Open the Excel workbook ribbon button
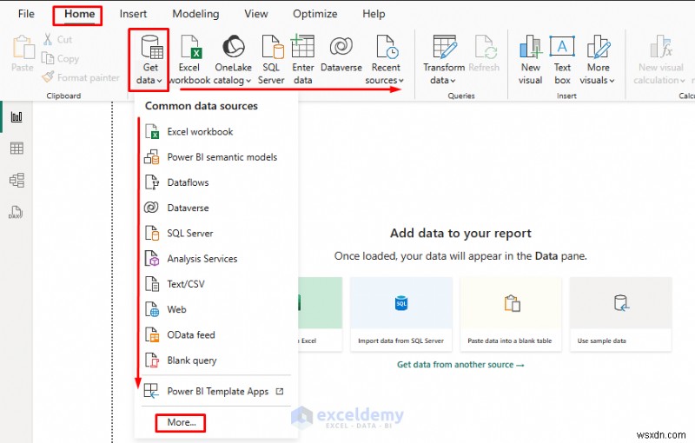The width and height of the screenshot is (695, 443). (x=189, y=60)
